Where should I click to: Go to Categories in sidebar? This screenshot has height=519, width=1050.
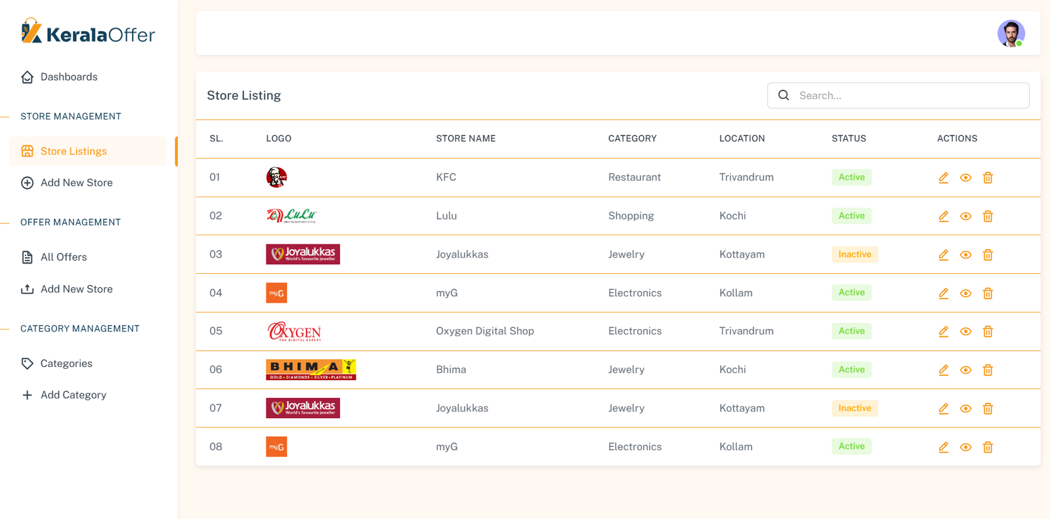click(x=66, y=363)
